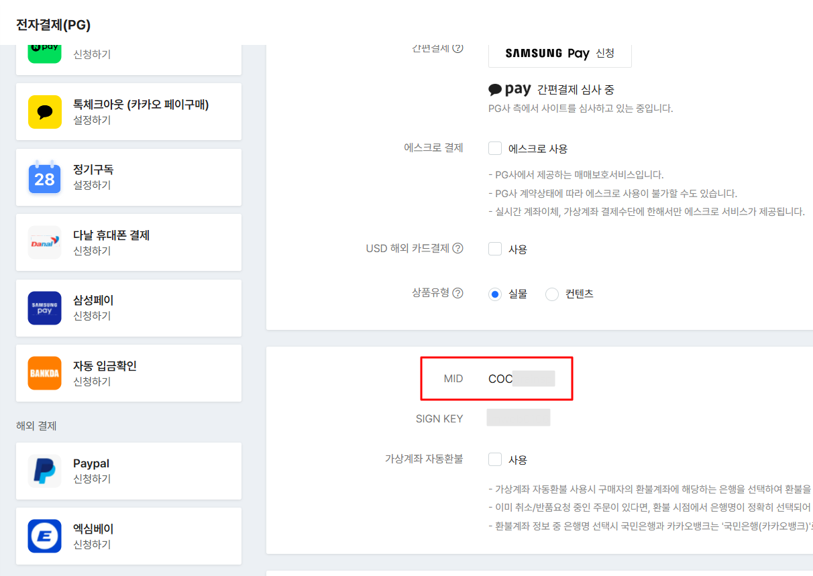
Task: Click help icon next to 상품유형
Action: (457, 293)
